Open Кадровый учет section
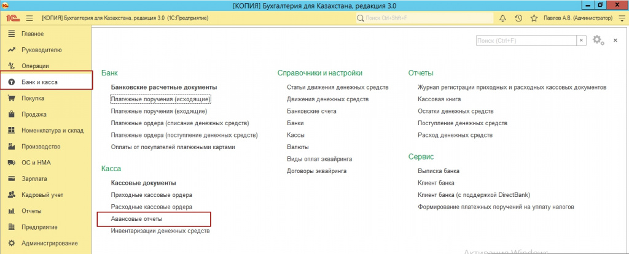This screenshot has height=254, width=629. (x=42, y=195)
